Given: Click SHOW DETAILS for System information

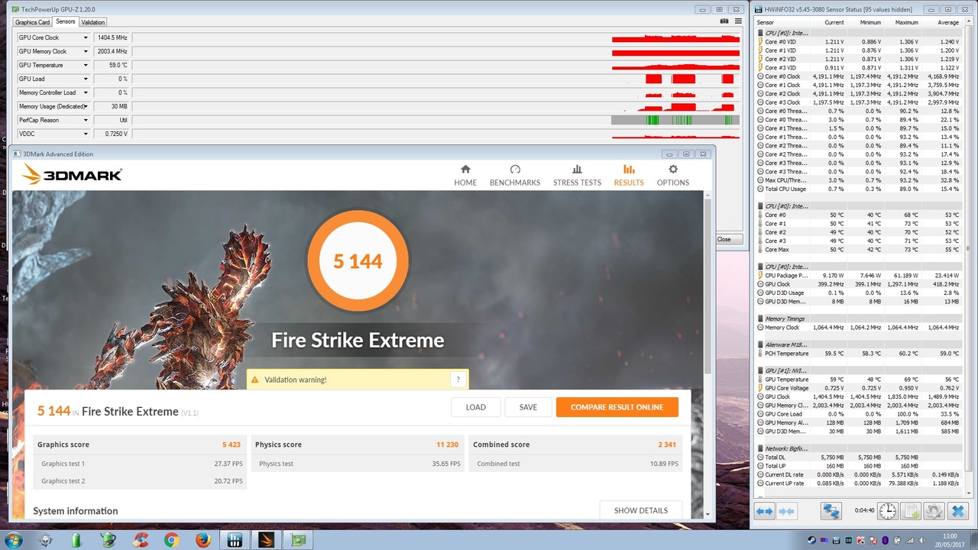Looking at the screenshot, I should [641, 510].
